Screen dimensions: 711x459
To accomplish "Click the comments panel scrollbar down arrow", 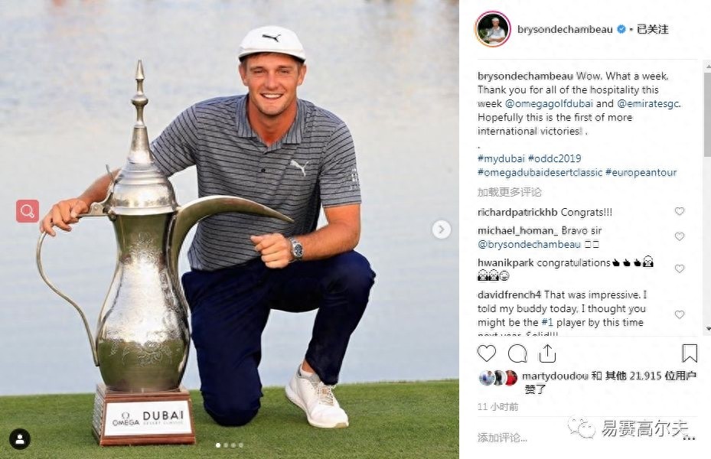I will (x=707, y=329).
